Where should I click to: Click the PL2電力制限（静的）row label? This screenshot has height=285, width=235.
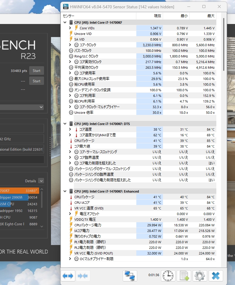[90, 248]
